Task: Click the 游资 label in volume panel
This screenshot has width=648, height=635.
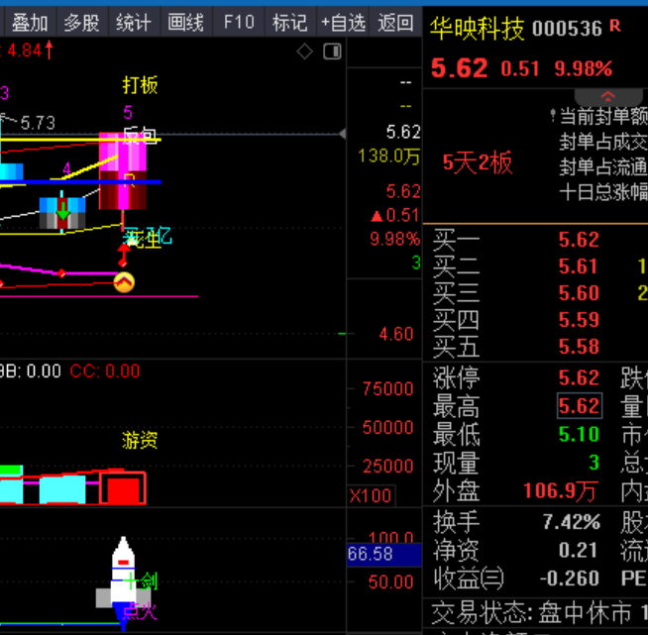Action: pos(140,440)
